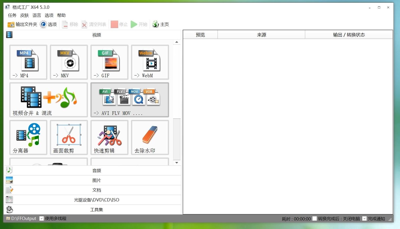Open the 分离器 tool

pyautogui.click(x=28, y=137)
